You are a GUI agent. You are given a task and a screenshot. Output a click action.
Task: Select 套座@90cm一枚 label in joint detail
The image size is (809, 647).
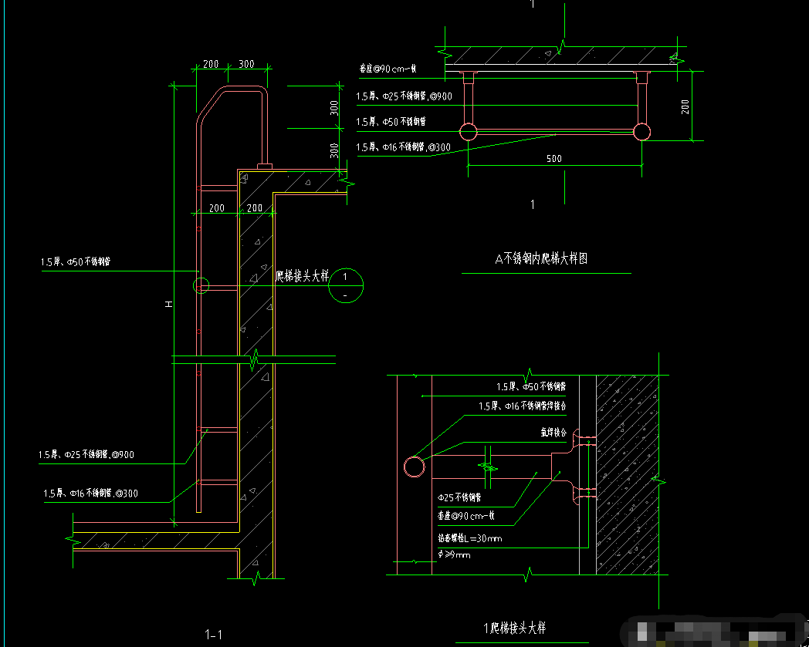pyautogui.click(x=466, y=516)
